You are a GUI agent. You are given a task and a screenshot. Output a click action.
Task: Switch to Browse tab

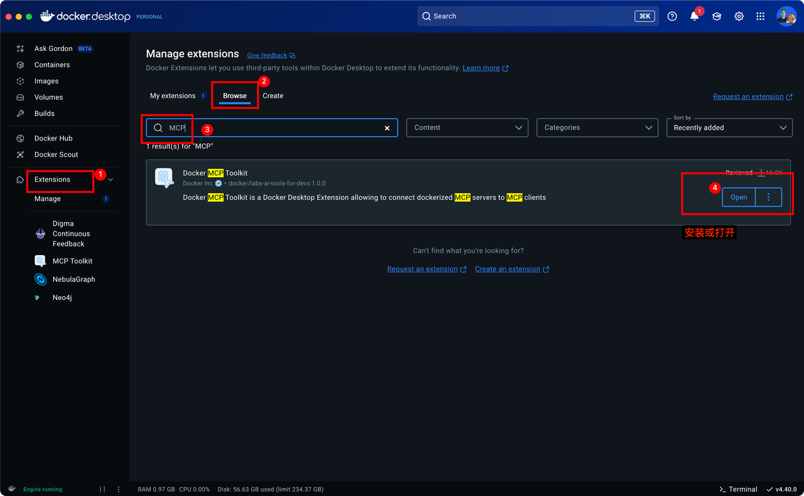pyautogui.click(x=235, y=96)
